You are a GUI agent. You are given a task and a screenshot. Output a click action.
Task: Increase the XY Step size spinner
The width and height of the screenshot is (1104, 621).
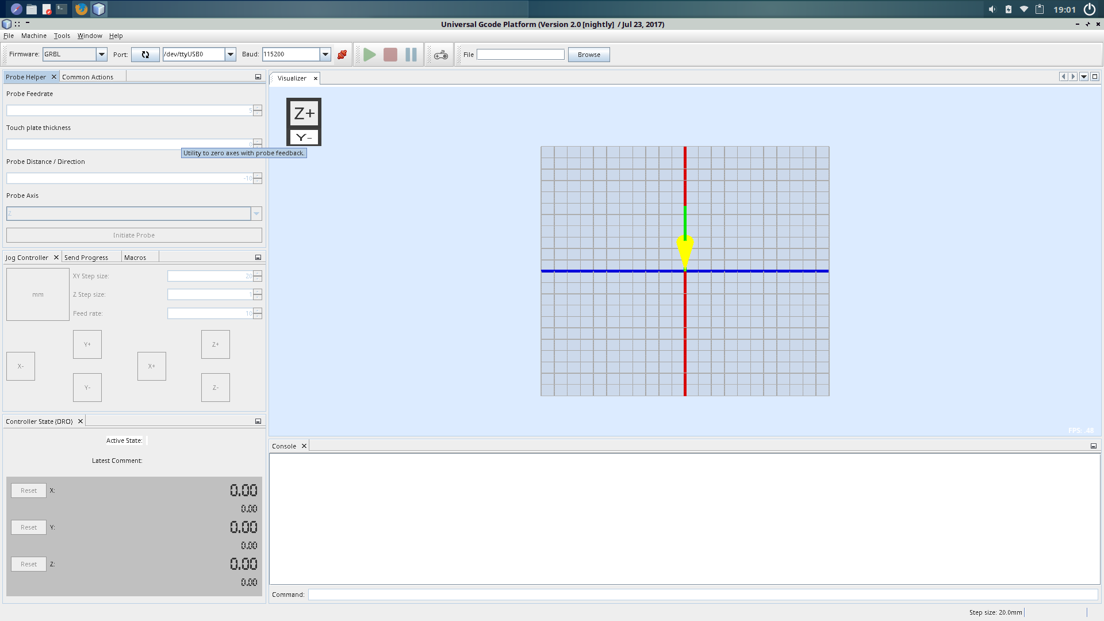258,274
